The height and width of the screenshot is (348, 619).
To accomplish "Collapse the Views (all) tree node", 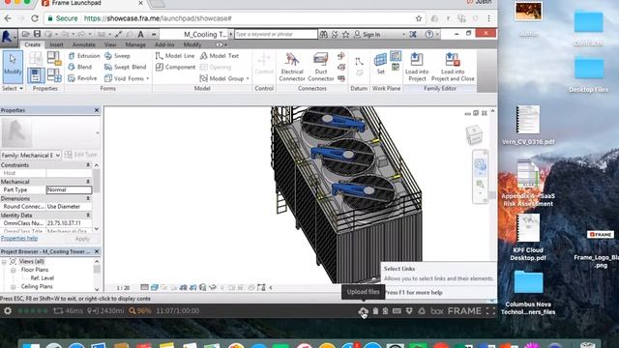I will pos(4,262).
